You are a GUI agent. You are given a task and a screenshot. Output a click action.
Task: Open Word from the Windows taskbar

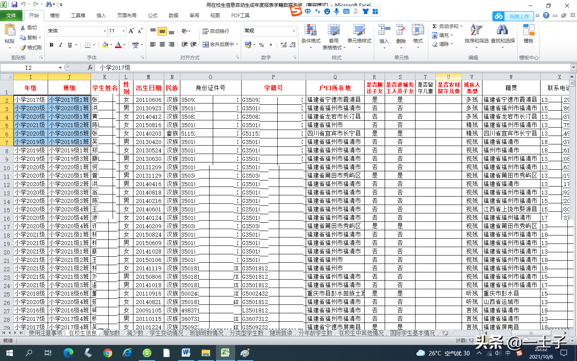[x=186, y=353]
